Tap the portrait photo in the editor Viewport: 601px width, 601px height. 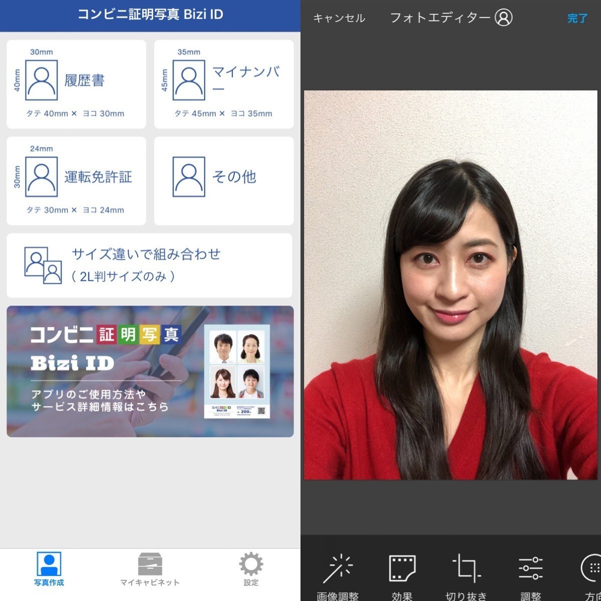[451, 284]
